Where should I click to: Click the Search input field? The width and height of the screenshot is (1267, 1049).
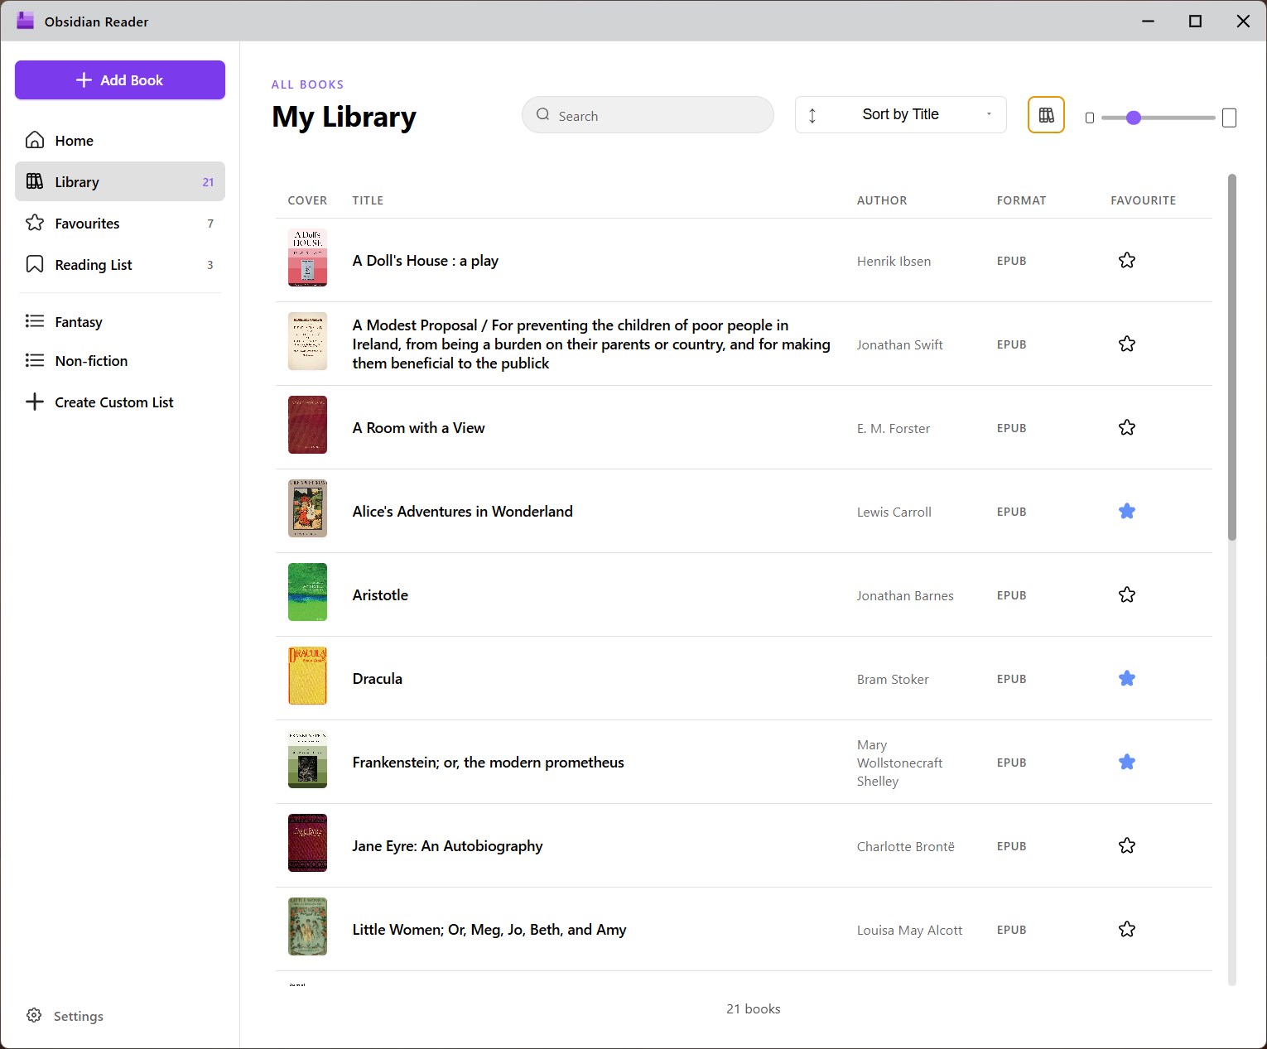point(648,115)
